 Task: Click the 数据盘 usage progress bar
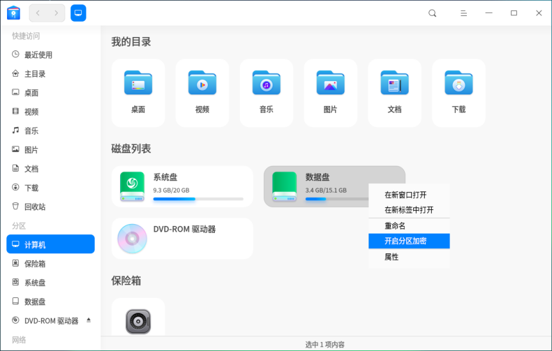(x=336, y=199)
